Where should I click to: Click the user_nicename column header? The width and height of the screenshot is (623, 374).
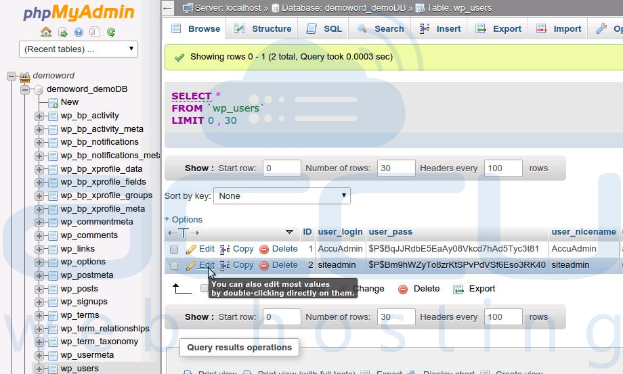coord(584,232)
